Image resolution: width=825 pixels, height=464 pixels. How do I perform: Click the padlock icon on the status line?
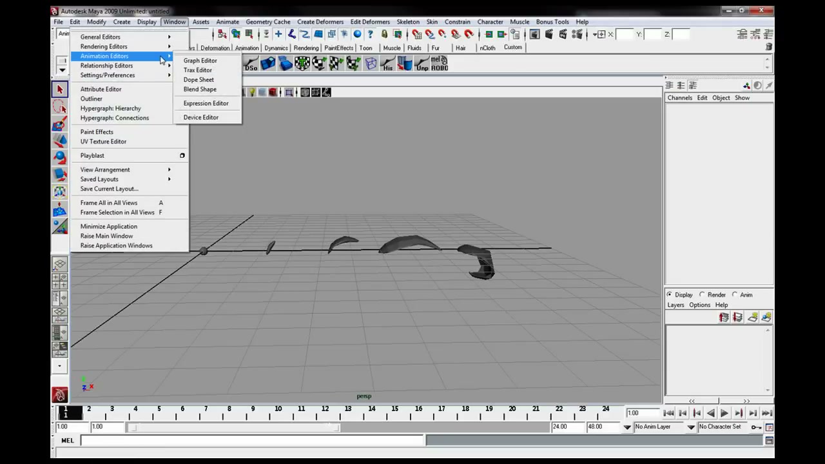384,34
